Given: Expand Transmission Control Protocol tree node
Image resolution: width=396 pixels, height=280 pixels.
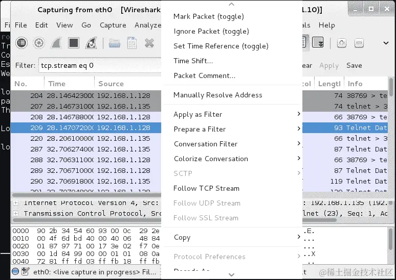Looking at the screenshot, I should click(16, 214).
